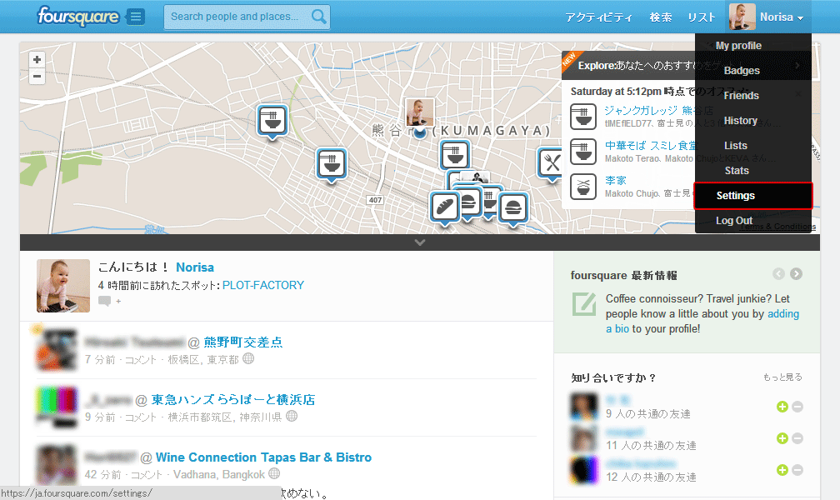Open リスト in the top navigation

coord(702,17)
